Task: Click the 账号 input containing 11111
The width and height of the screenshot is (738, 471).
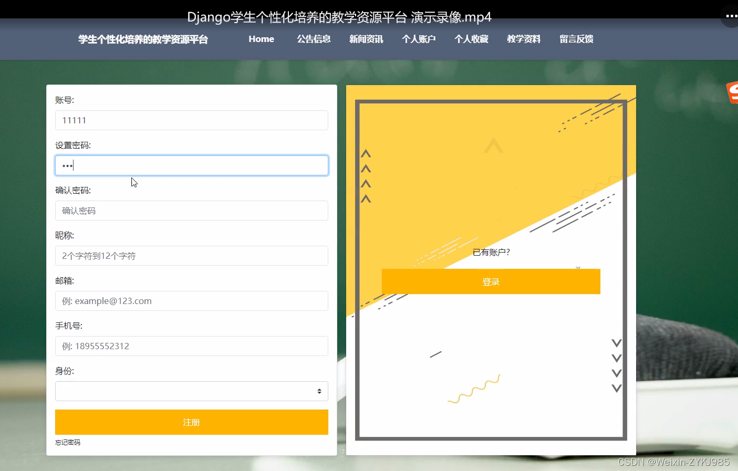Action: click(x=192, y=120)
